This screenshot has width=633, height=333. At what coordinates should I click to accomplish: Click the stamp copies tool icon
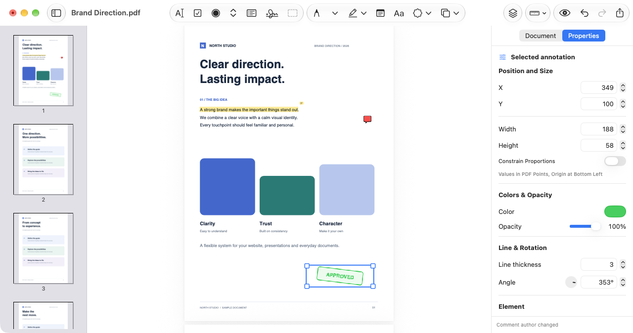coord(446,13)
